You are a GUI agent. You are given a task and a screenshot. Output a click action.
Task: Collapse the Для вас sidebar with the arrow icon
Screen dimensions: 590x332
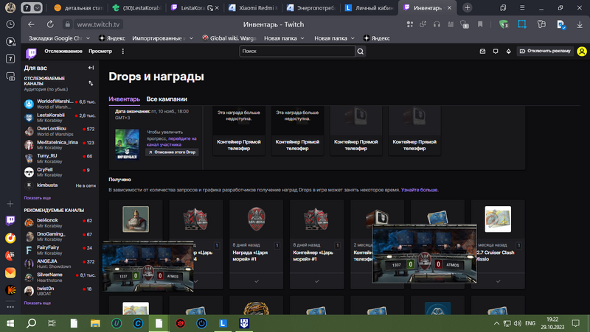[x=91, y=68]
